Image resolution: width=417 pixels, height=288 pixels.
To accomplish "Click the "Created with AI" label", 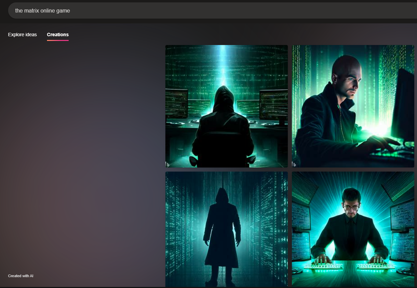I will click(x=21, y=276).
